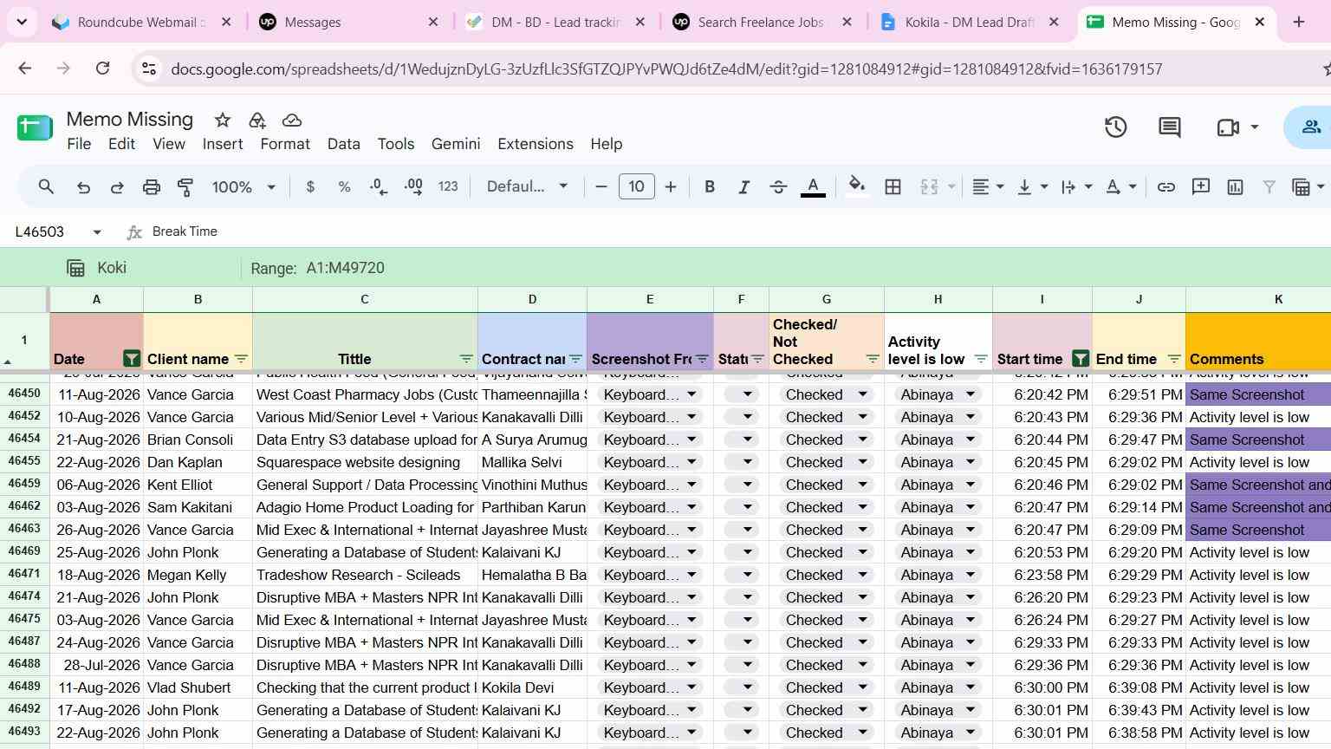1331x749 pixels.
Task: Click the print icon
Action: (x=152, y=186)
